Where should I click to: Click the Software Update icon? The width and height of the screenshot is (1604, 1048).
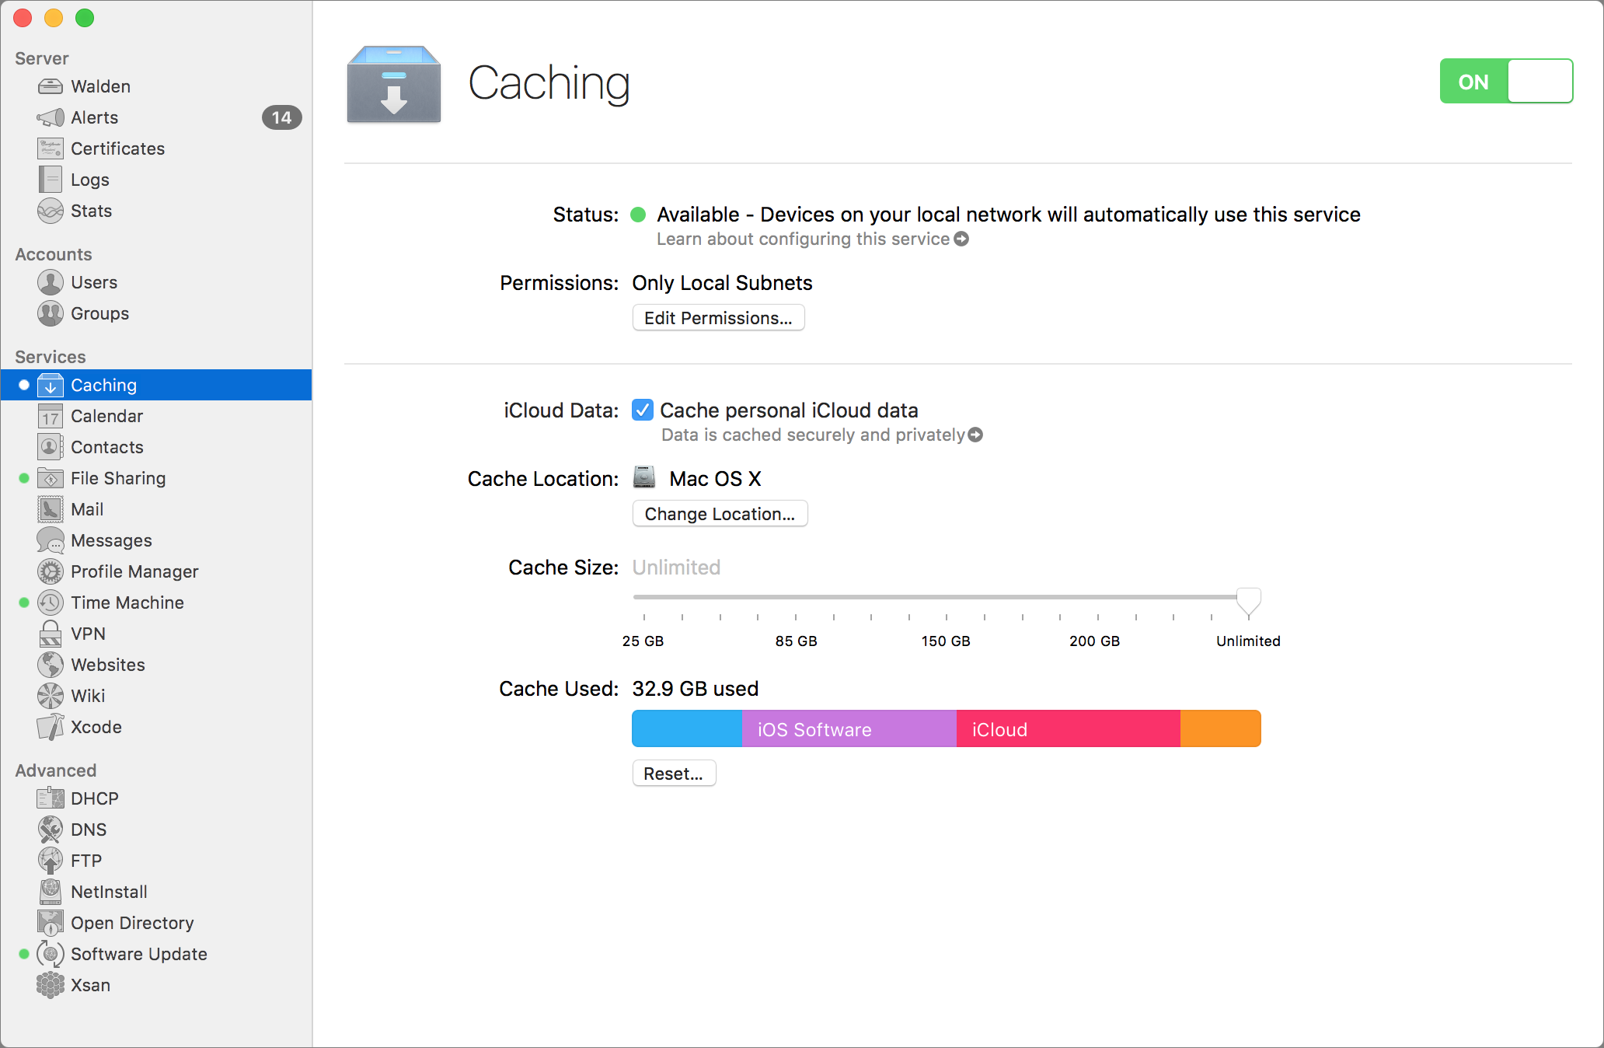coord(51,954)
